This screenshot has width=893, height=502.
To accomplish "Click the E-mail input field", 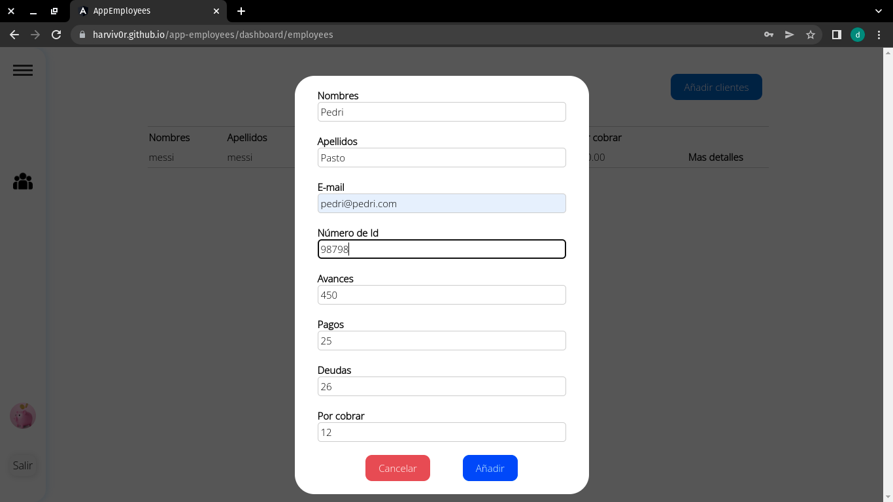I will coord(442,203).
